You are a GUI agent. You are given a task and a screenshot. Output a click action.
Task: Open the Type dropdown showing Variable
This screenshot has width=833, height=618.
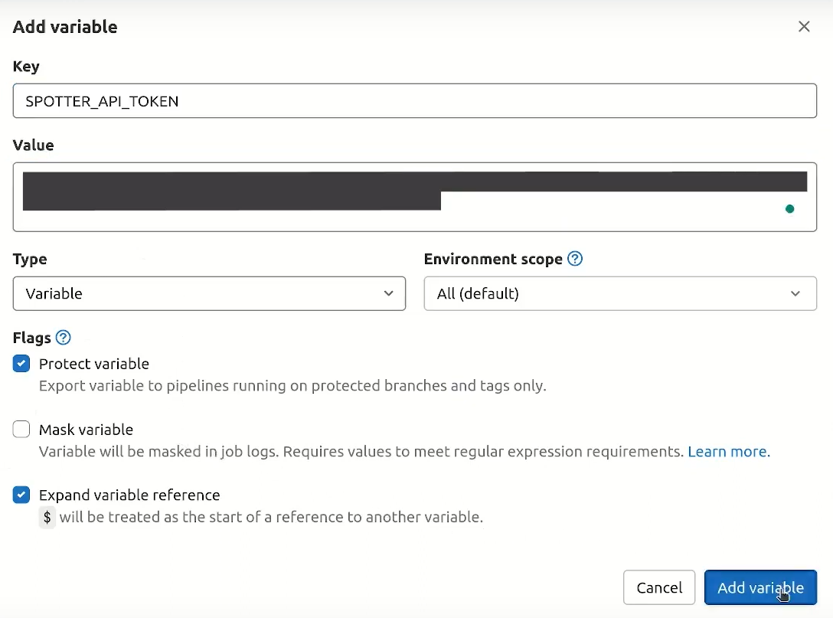pos(208,294)
